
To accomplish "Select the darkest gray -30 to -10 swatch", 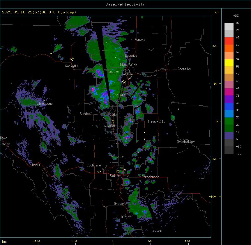I will tap(229, 150).
